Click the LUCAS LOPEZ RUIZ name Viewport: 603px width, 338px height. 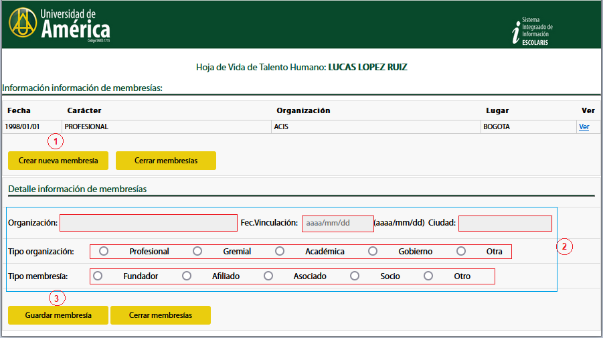367,68
